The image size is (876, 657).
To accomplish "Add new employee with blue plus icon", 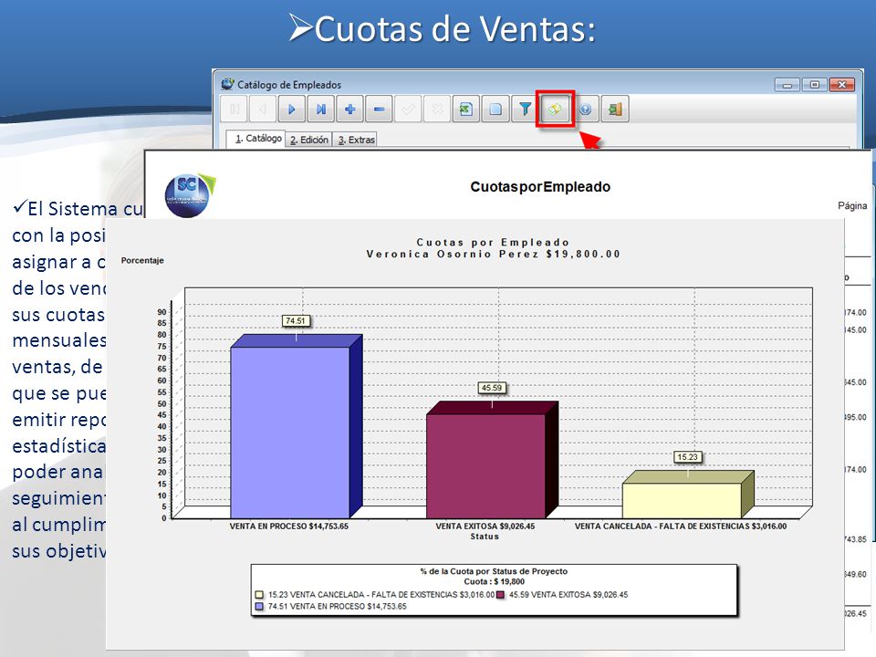I will coord(349,109).
